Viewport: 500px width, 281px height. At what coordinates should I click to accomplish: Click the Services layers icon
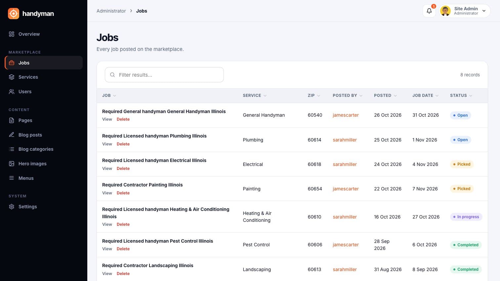pyautogui.click(x=12, y=77)
